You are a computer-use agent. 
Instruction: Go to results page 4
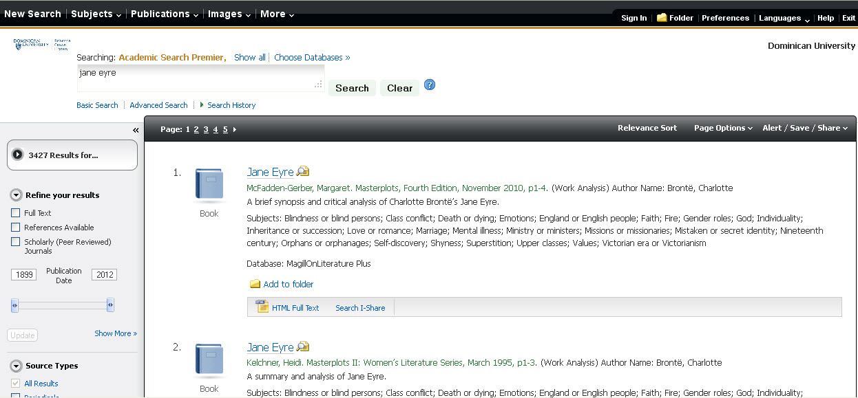coord(216,129)
